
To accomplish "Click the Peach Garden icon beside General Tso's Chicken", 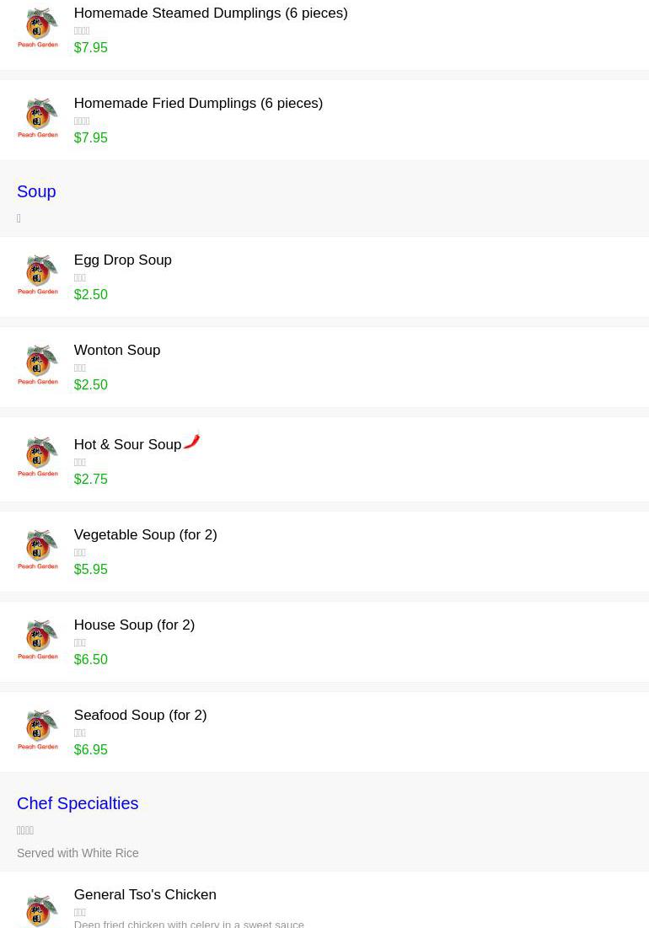I will 38,909.
